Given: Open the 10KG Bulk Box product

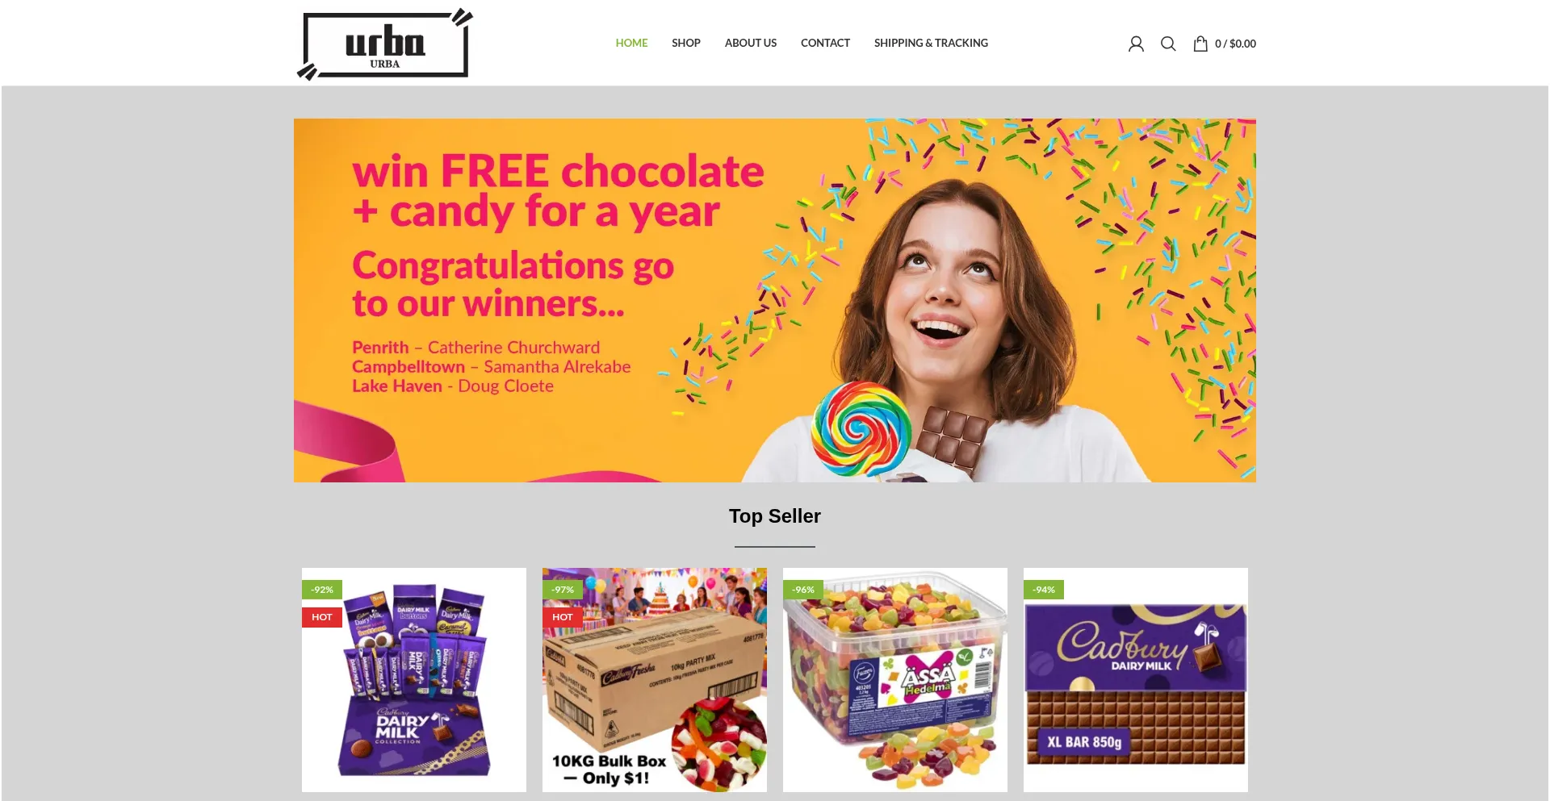Looking at the screenshot, I should [x=655, y=680].
